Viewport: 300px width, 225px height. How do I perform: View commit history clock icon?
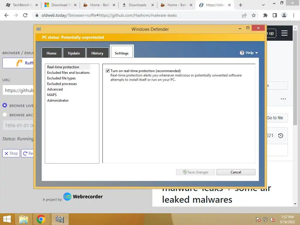281,135
